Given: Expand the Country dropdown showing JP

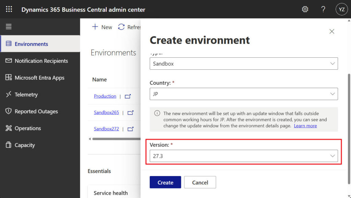Looking at the screenshot, I should pos(243,94).
